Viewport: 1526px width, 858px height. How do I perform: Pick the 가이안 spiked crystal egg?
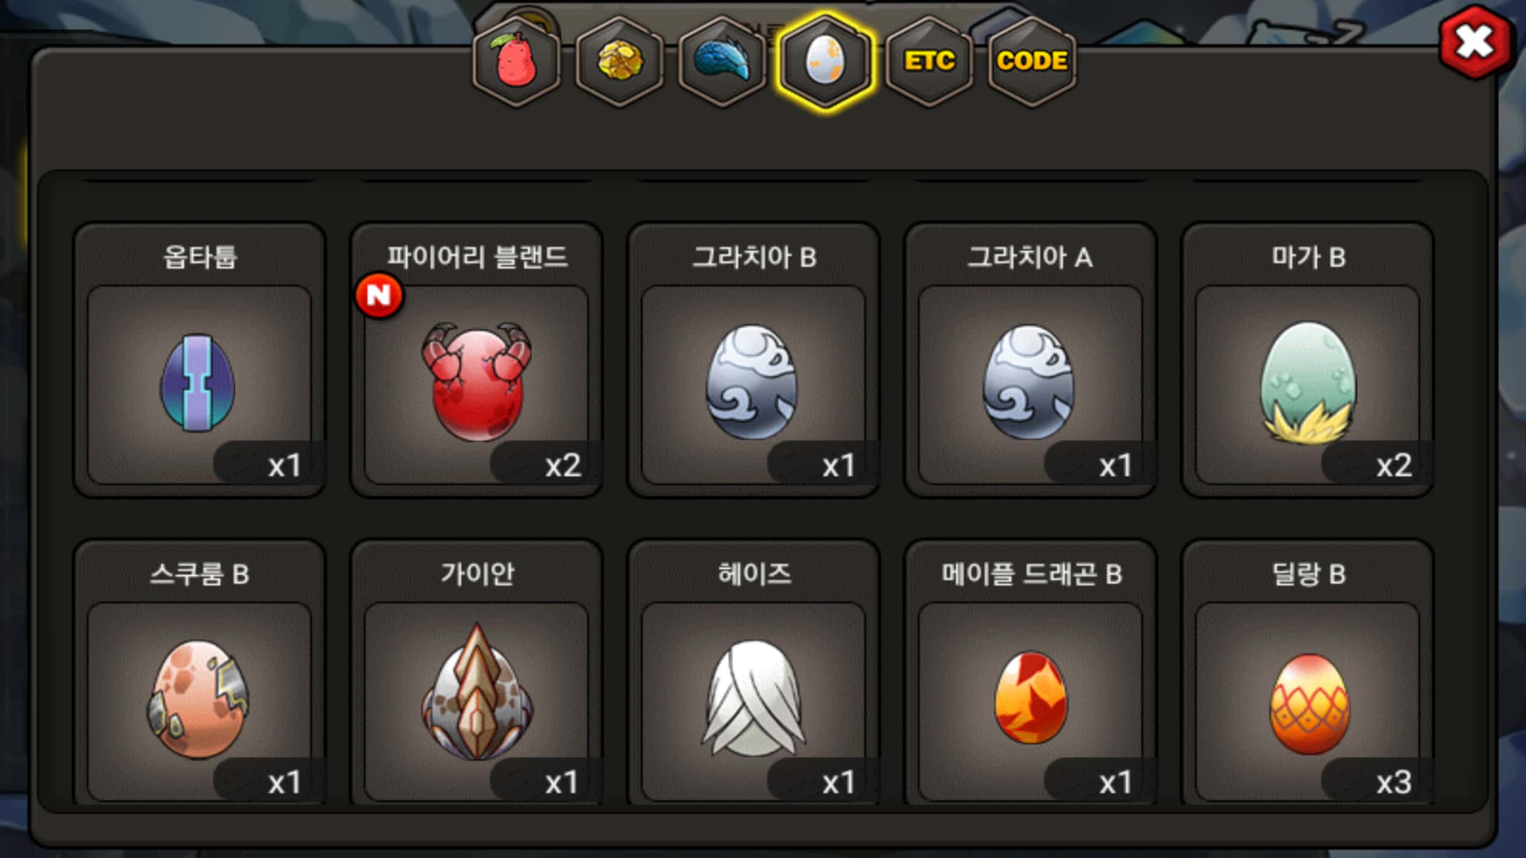[x=476, y=673]
